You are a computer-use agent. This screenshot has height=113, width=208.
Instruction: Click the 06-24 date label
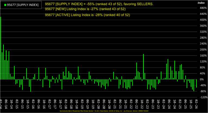tap(169, 104)
